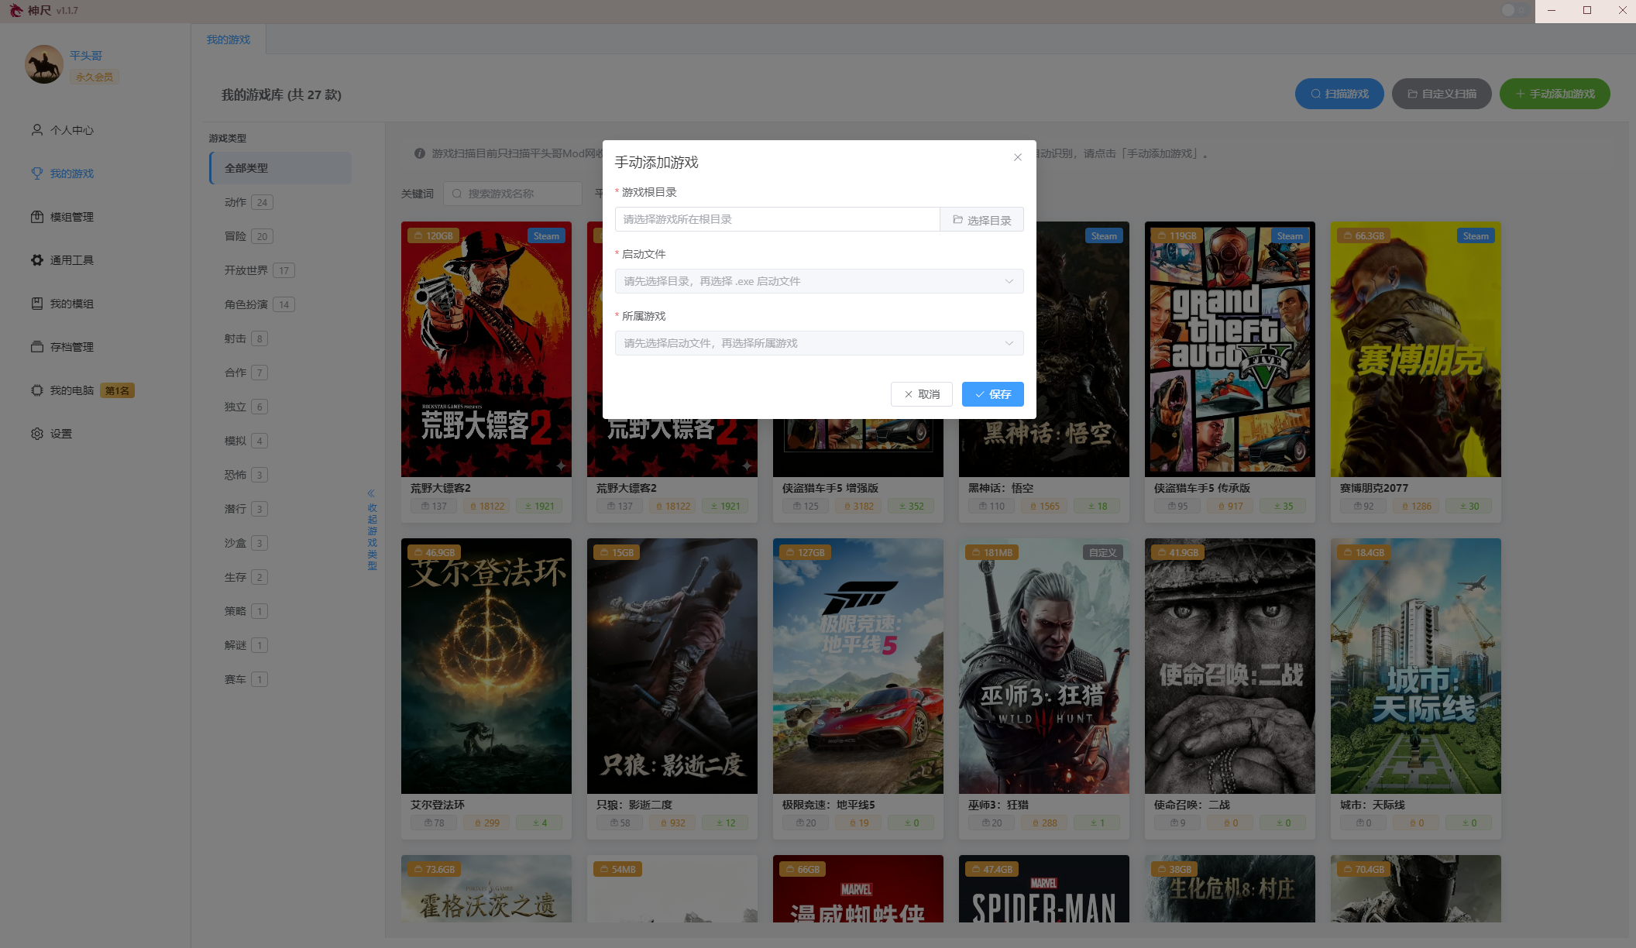Click the 搜索游戏名称 search field
This screenshot has height=948, width=1636.
[513, 194]
